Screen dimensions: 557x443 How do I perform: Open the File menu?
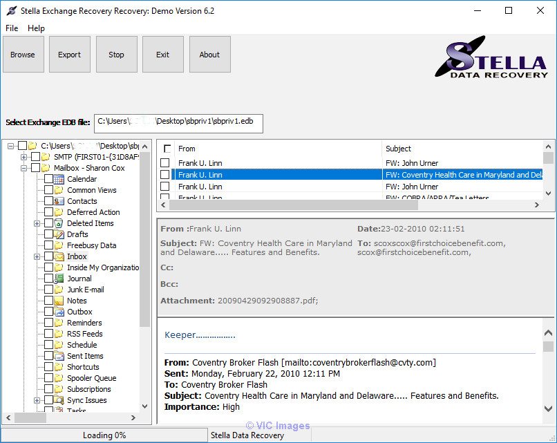pos(12,28)
